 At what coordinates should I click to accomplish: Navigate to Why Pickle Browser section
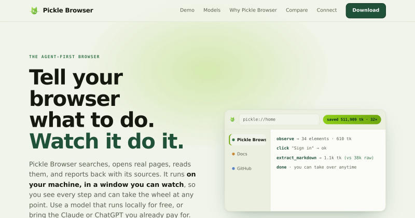pyautogui.click(x=253, y=10)
